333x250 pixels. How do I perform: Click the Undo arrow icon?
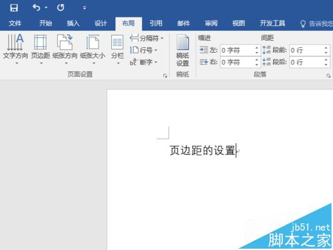[x=37, y=7]
